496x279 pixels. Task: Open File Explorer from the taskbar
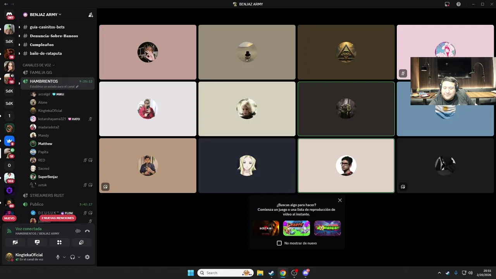click(x=260, y=273)
